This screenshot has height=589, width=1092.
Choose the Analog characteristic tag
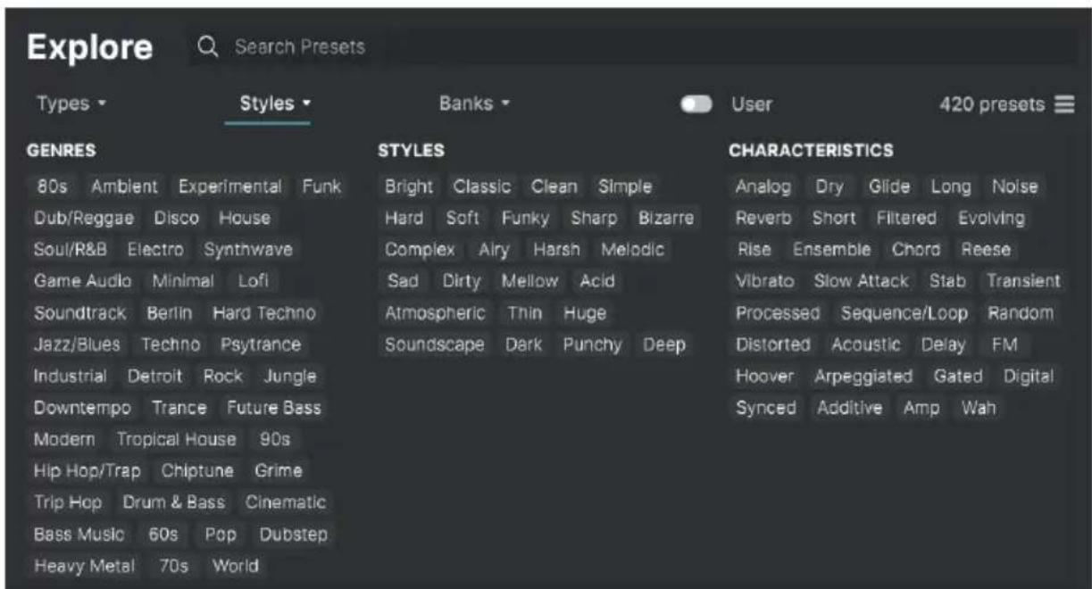click(763, 187)
